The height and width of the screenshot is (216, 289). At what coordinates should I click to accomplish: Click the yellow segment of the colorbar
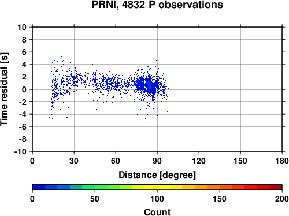[x=157, y=187]
